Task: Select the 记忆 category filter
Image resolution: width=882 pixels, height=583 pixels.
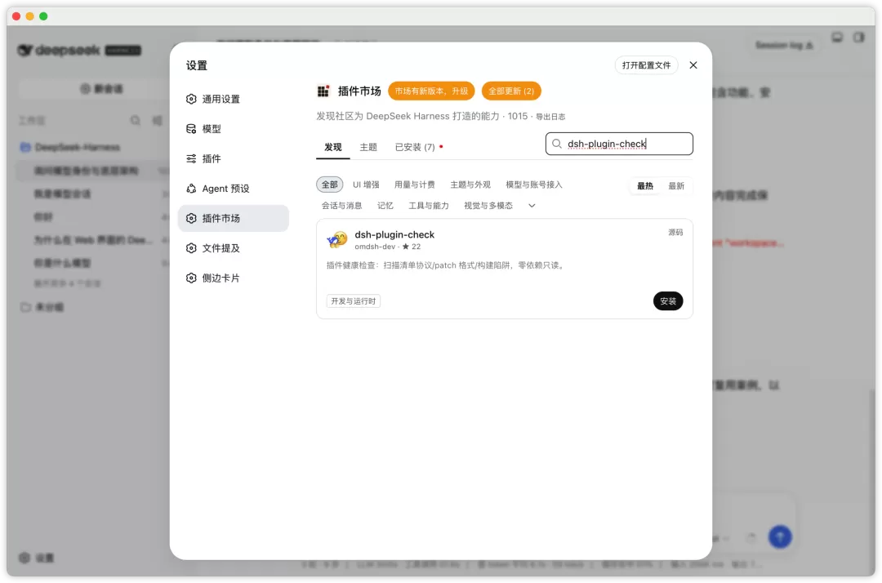Action: (x=385, y=206)
